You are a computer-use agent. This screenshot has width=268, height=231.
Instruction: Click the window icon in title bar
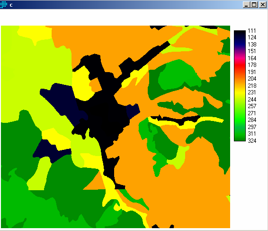tap(4, 5)
